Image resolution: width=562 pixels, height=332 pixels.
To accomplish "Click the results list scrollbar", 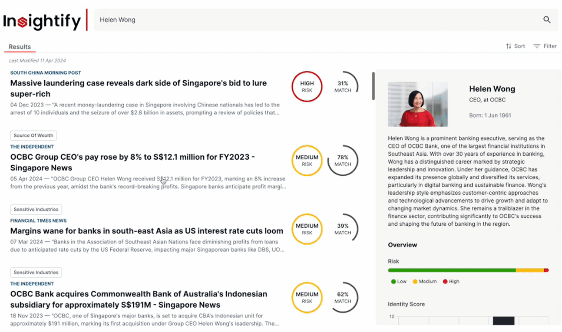I will 373,86.
